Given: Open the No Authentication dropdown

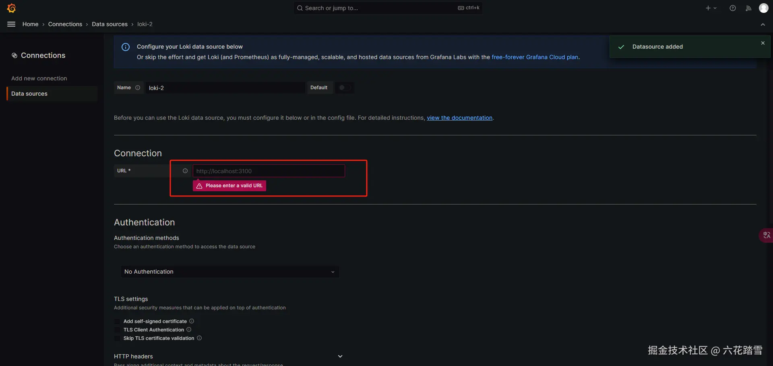Looking at the screenshot, I should [x=230, y=272].
